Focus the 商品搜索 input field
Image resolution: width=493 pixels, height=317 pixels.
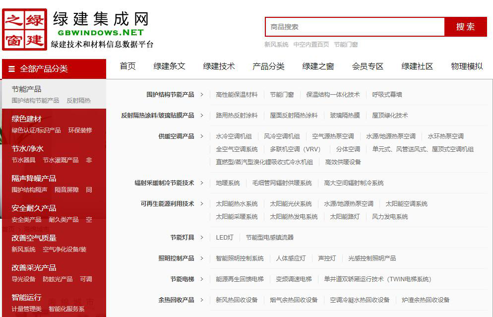click(x=354, y=27)
